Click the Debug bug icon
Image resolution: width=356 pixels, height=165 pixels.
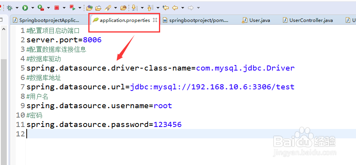point(9,8)
